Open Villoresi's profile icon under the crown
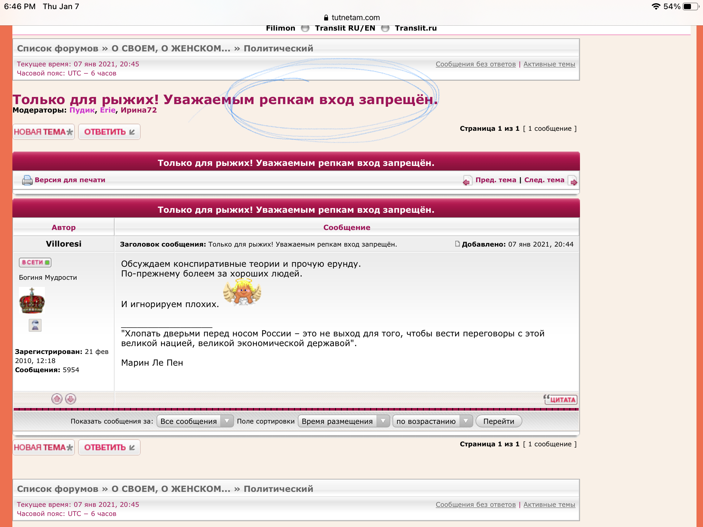The image size is (703, 527). pos(35,325)
